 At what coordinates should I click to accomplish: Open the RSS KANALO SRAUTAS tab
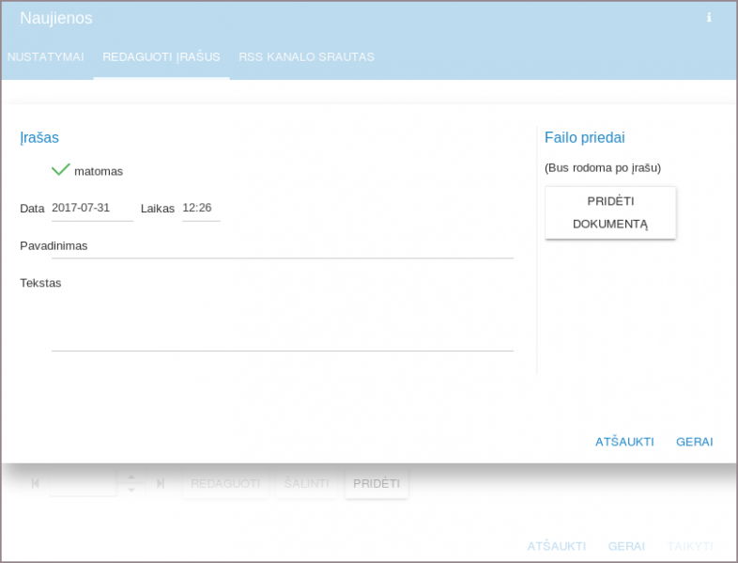(306, 57)
